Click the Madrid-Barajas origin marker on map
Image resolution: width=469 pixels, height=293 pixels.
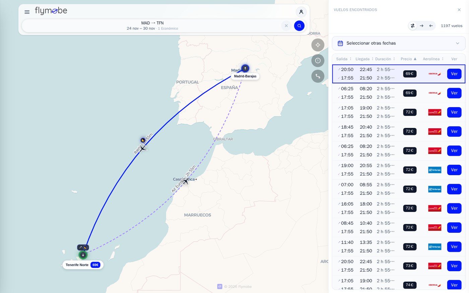[245, 68]
